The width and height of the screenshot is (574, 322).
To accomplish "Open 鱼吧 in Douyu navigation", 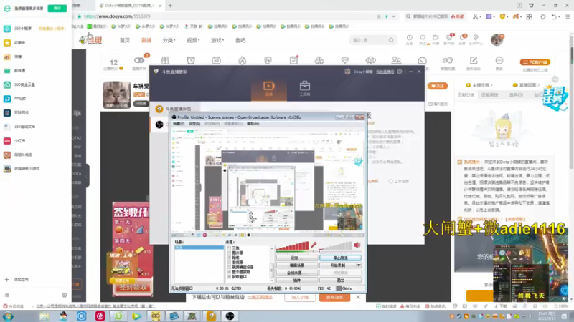I will 240,40.
